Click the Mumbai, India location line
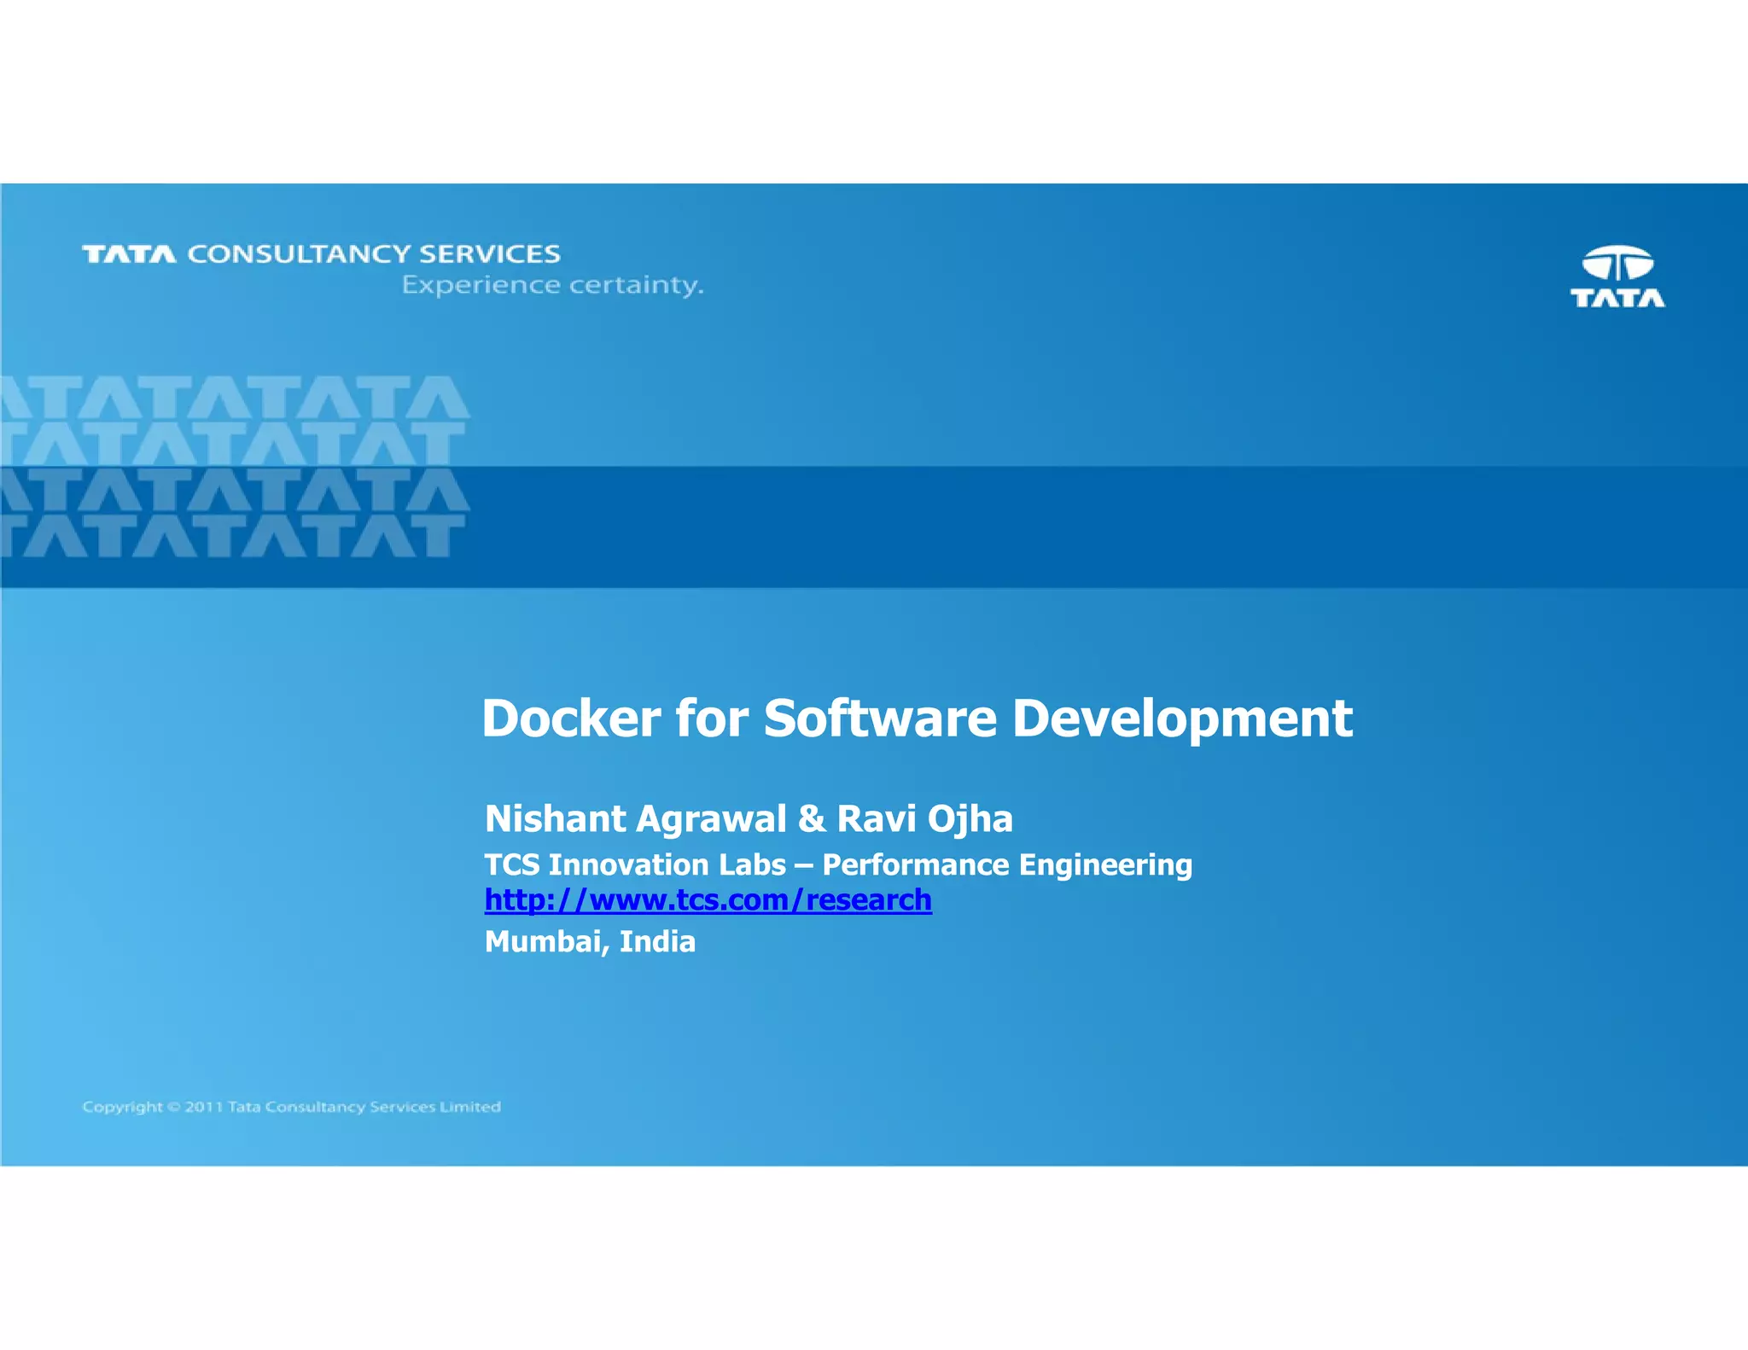Viewport: 1748px width, 1350px height. click(590, 942)
